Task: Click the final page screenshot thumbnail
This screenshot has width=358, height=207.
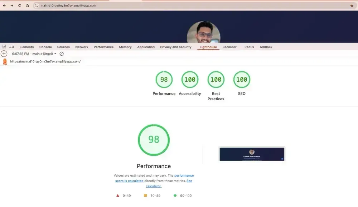Action: (252, 154)
